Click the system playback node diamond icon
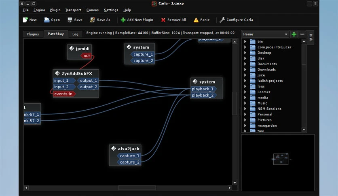The width and height of the screenshot is (338, 196). click(195, 81)
